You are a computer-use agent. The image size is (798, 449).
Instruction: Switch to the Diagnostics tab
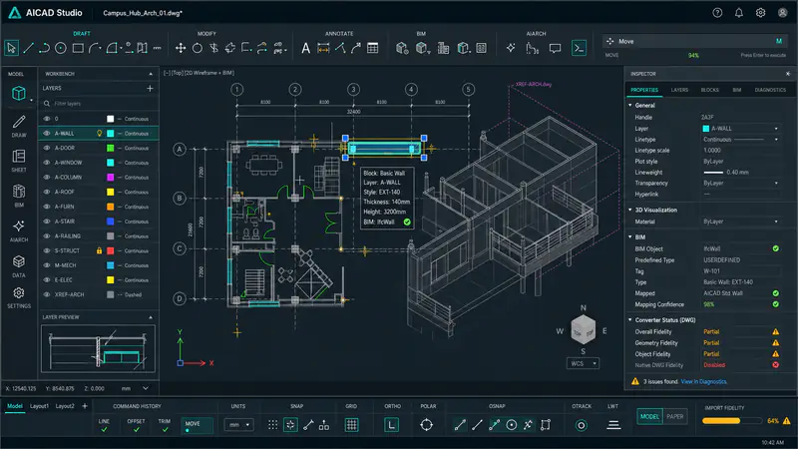coord(770,90)
